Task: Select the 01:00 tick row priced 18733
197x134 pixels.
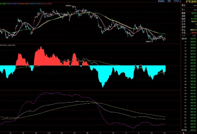Action: coord(189,130)
